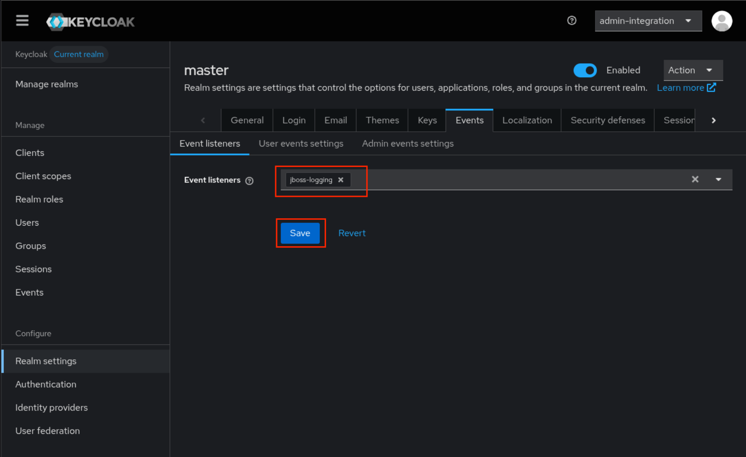This screenshot has width=746, height=457.
Task: Click inside the event listeners input field
Action: click(512, 180)
